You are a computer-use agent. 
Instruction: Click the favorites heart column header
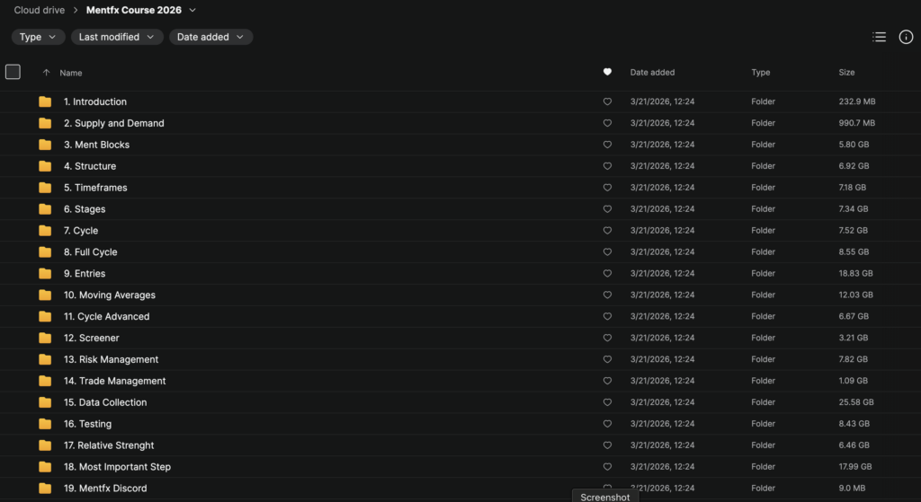pyautogui.click(x=607, y=73)
